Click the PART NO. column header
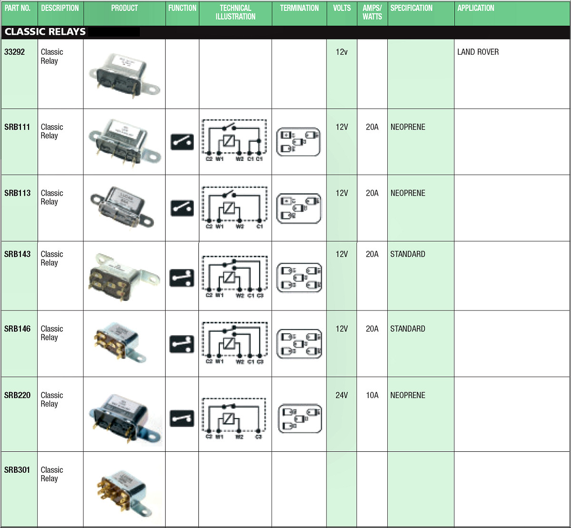 tap(18, 8)
